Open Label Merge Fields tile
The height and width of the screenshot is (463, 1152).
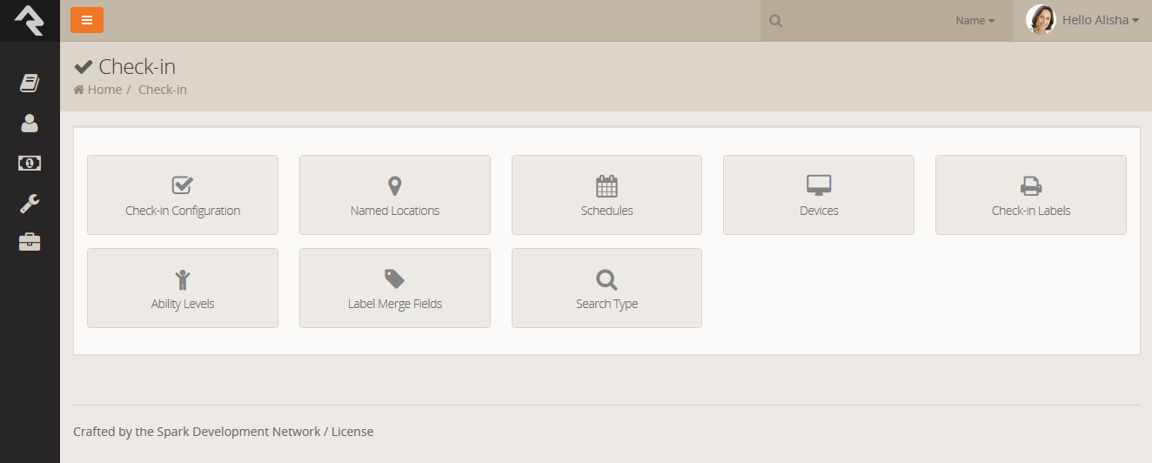coord(395,288)
